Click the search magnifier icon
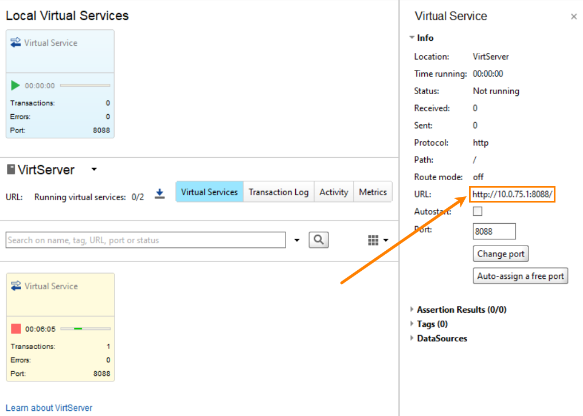This screenshot has width=583, height=416. coord(319,240)
